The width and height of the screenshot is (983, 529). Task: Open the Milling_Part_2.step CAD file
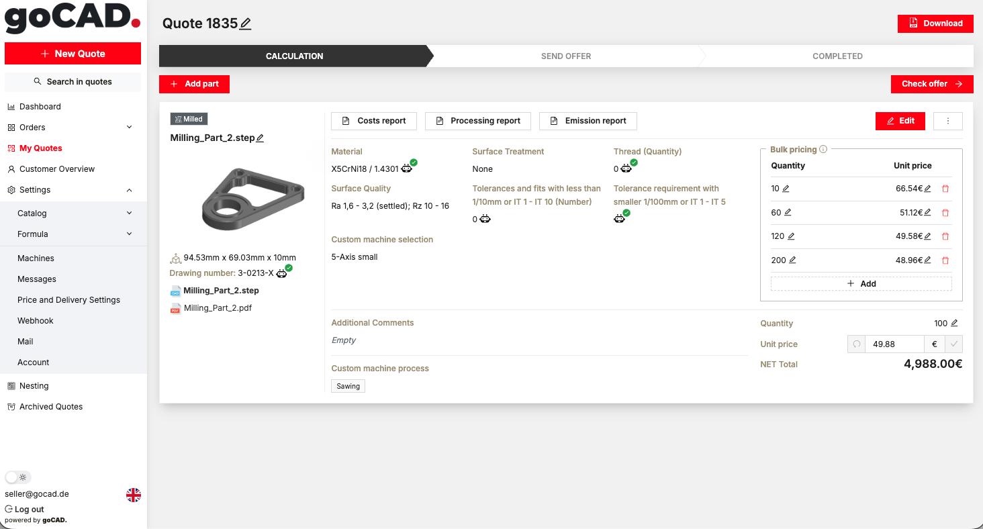pyautogui.click(x=221, y=291)
